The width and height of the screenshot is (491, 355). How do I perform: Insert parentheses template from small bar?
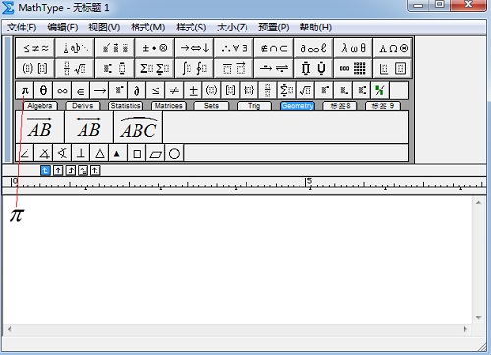(212, 90)
